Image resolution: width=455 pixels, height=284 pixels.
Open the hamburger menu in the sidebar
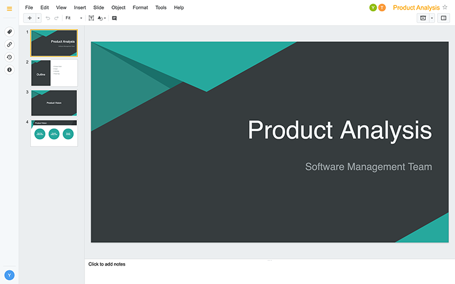pos(9,8)
